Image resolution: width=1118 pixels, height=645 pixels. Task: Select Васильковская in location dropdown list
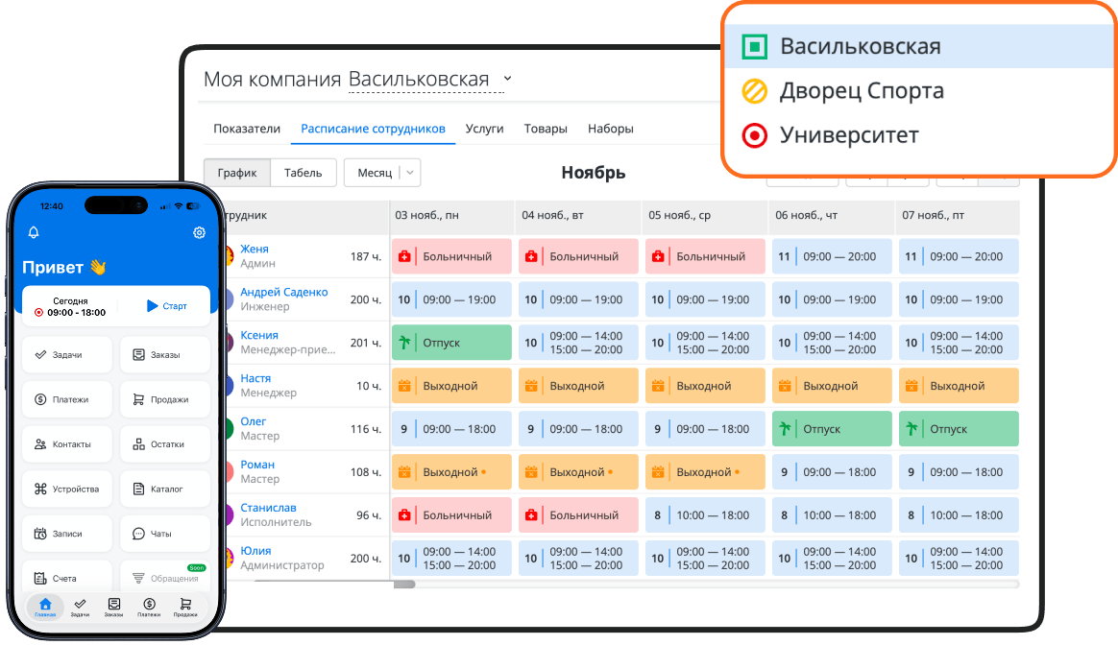pos(918,46)
